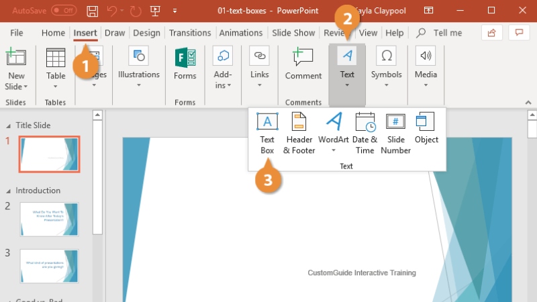Viewport: 537px width, 302px height.
Task: Click the Share icon button
Action: point(492,33)
